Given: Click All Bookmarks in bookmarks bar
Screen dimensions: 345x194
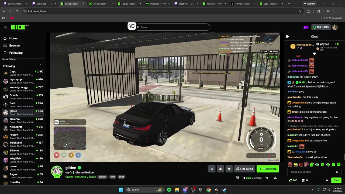Looking at the screenshot, I should tap(333, 18).
